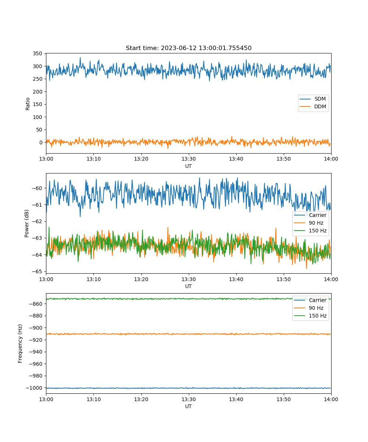Click the −980 tick on the Frequency axis

tap(36, 376)
